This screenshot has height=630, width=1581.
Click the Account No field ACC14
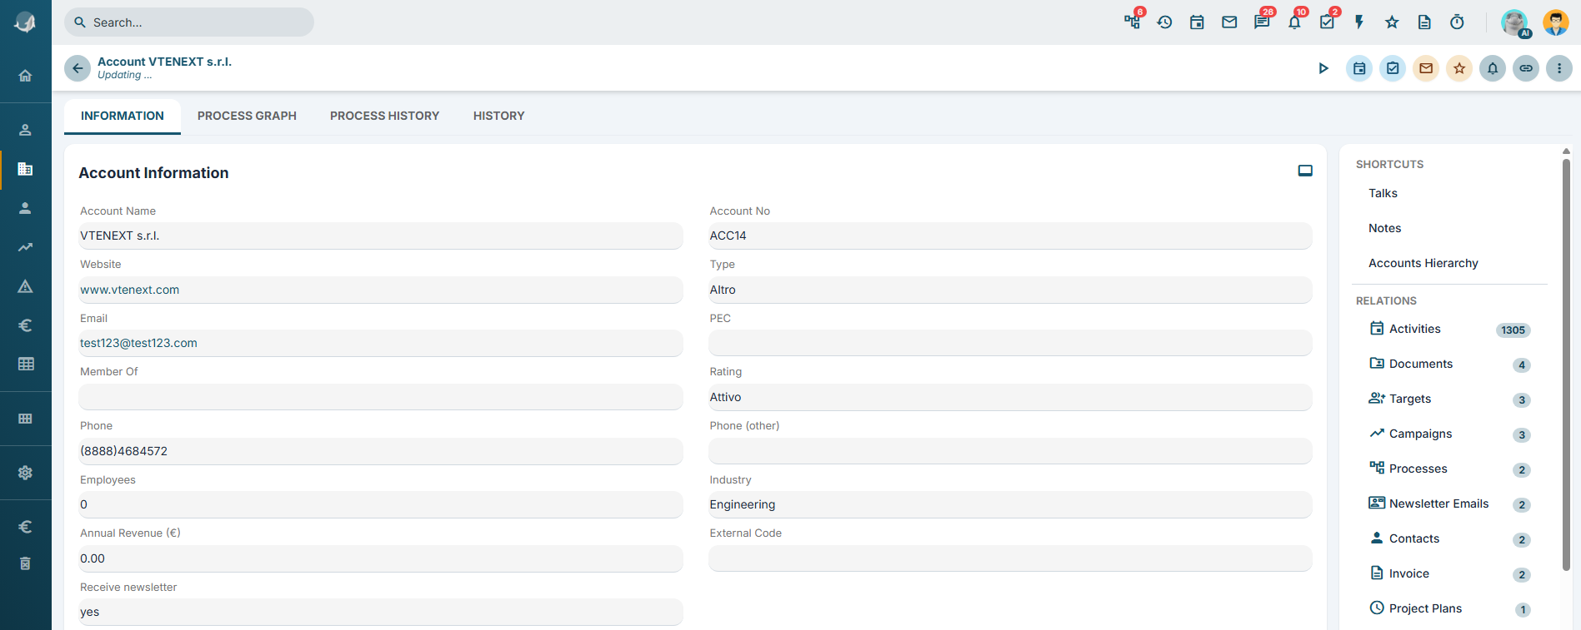click(1010, 236)
